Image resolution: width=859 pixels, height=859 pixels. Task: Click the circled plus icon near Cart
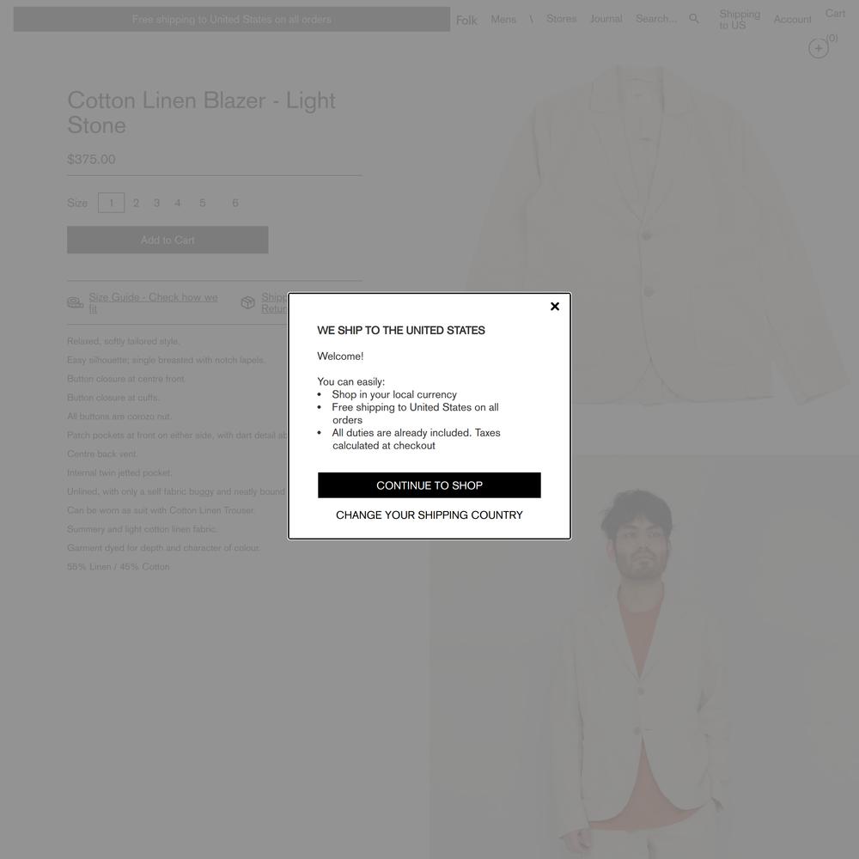(x=819, y=48)
